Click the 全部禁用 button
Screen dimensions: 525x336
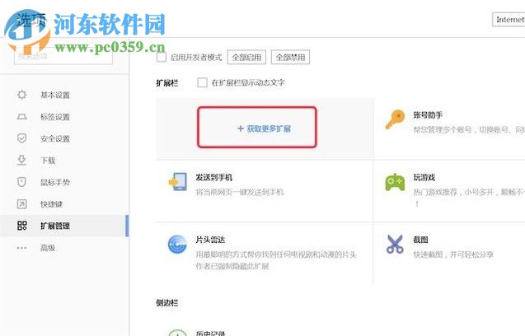pyautogui.click(x=290, y=57)
